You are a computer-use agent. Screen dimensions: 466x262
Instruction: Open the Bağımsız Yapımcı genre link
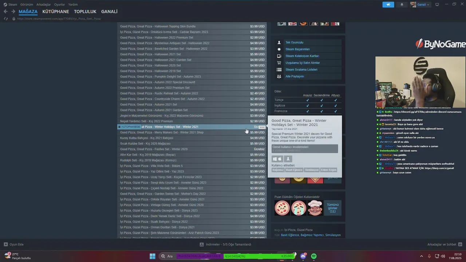click(x=312, y=235)
